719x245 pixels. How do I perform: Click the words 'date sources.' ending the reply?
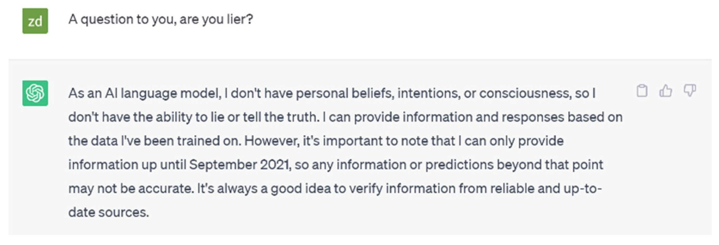tap(109, 212)
